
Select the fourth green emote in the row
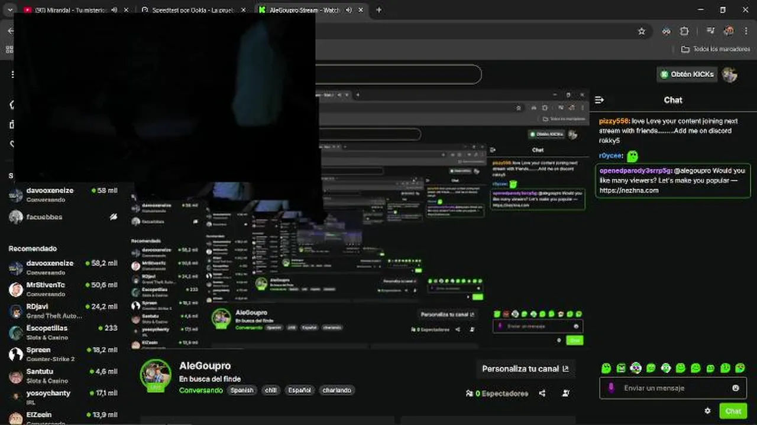[651, 368]
